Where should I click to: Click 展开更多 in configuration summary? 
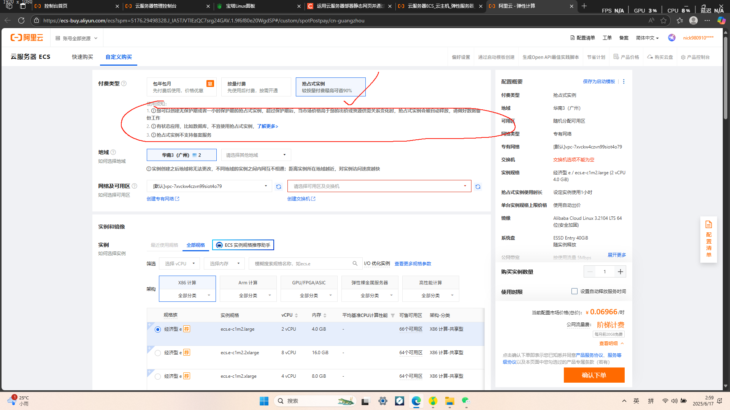(617, 255)
